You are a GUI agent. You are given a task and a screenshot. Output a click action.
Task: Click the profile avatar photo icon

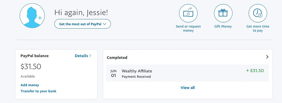32,16
